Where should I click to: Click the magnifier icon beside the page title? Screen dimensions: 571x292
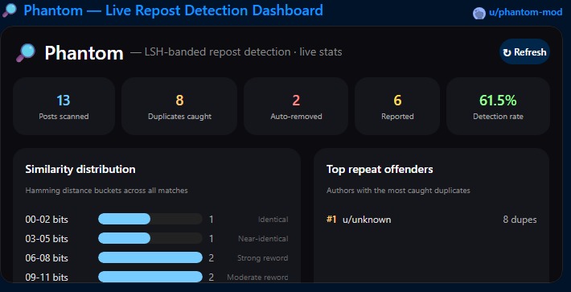click(10, 10)
